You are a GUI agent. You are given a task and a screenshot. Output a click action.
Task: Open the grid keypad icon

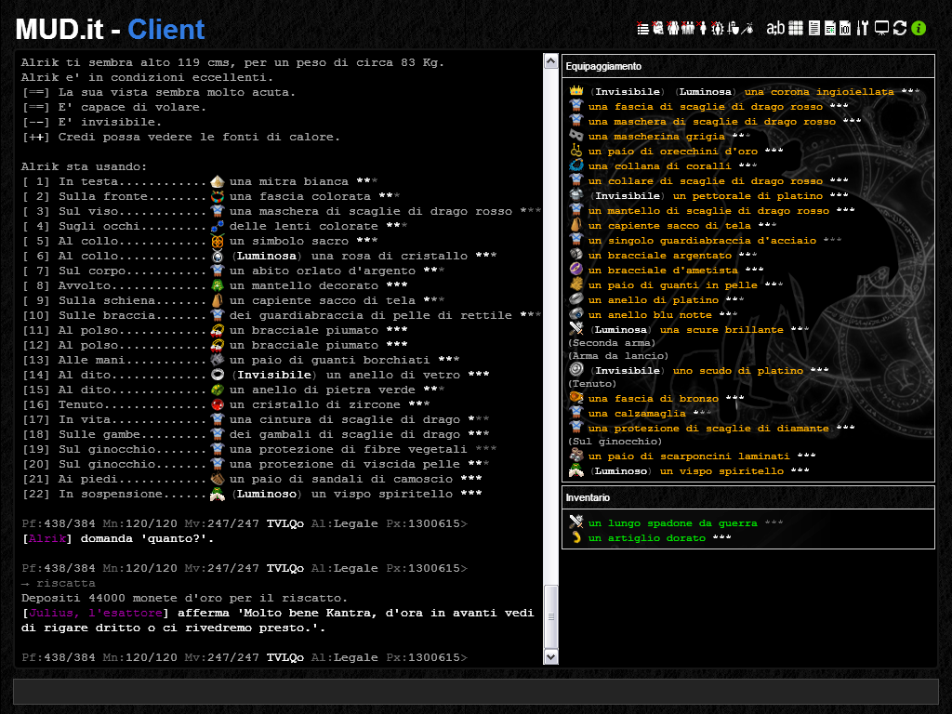tap(796, 29)
